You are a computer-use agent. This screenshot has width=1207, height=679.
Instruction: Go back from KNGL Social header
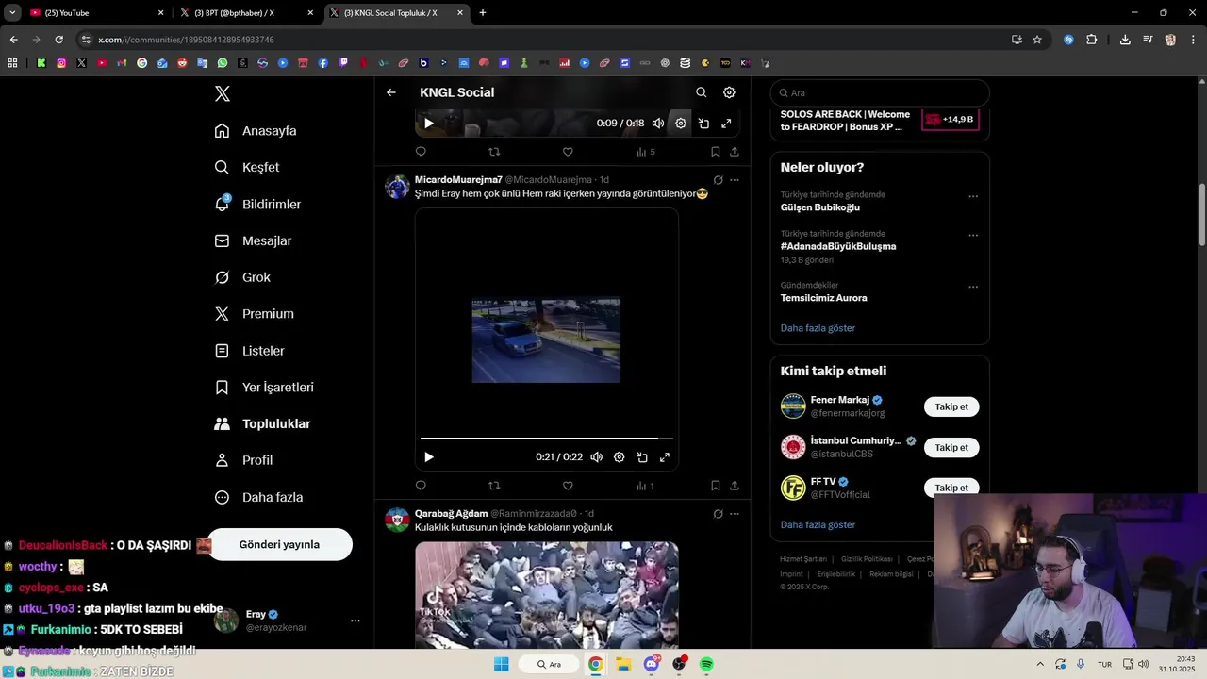pyautogui.click(x=391, y=92)
